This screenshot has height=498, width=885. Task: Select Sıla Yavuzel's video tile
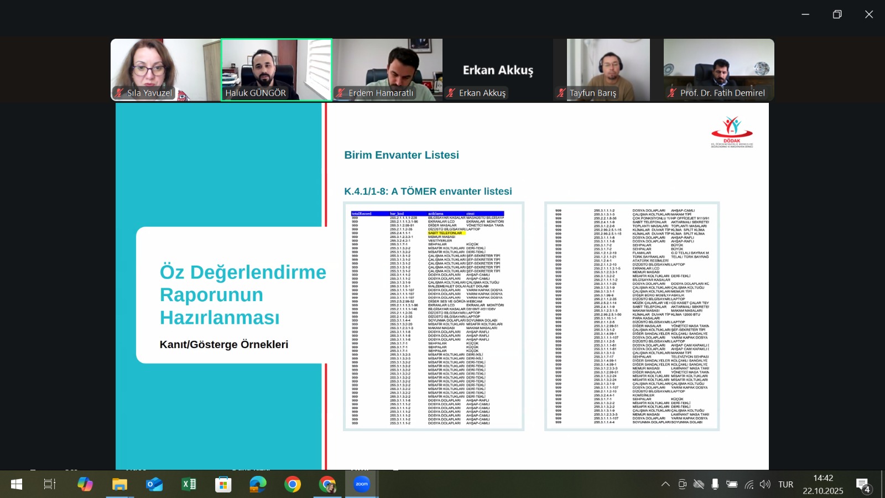[x=165, y=70]
